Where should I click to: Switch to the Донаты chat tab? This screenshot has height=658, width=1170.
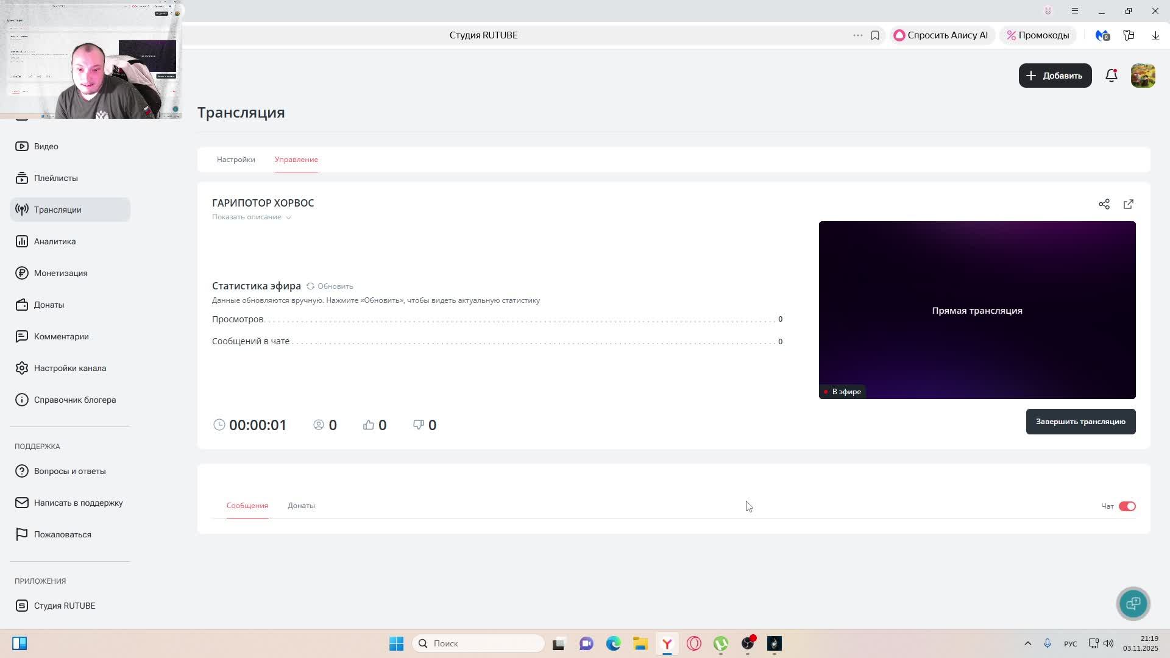301,506
